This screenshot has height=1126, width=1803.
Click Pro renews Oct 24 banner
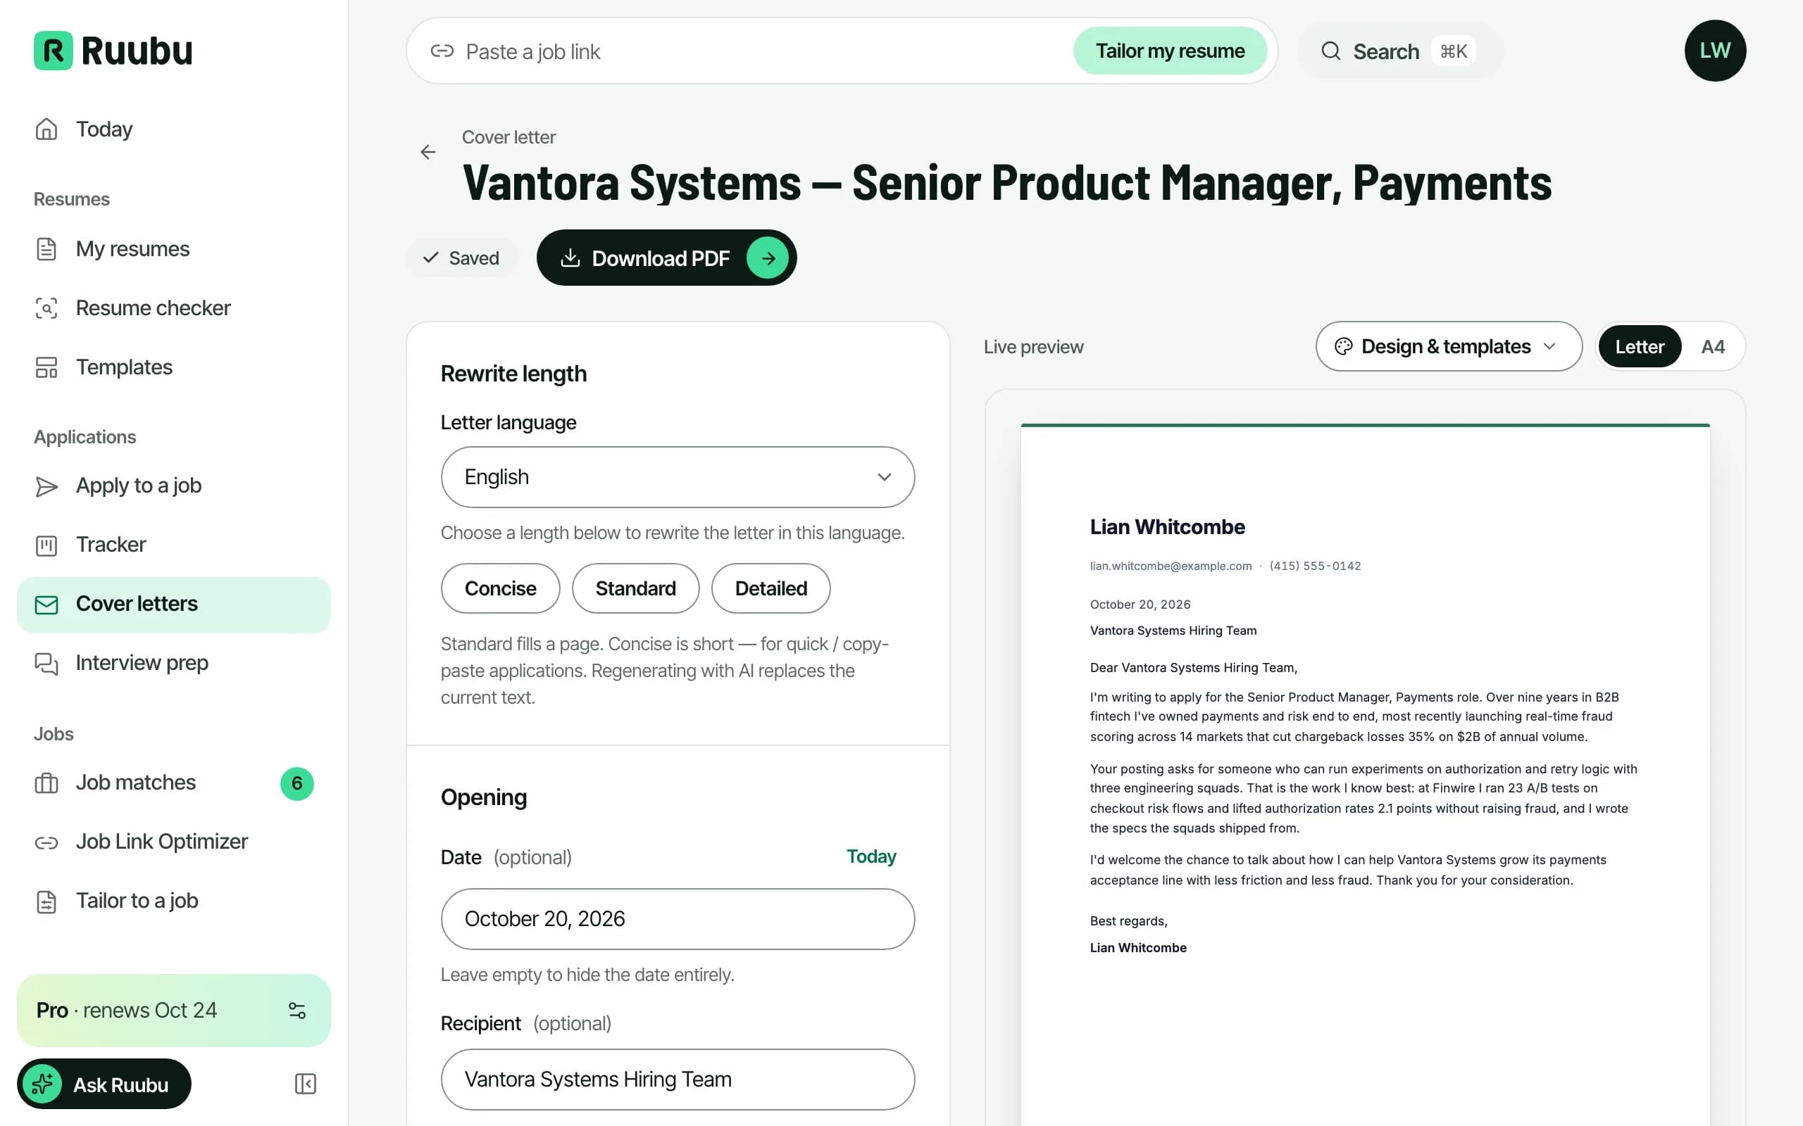pos(173,1011)
